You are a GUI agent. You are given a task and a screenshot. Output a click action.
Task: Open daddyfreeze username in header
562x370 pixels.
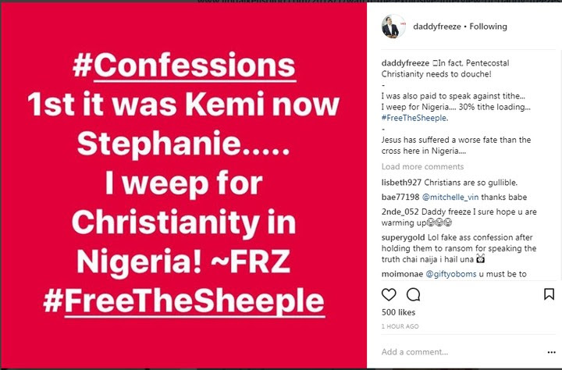pos(437,27)
